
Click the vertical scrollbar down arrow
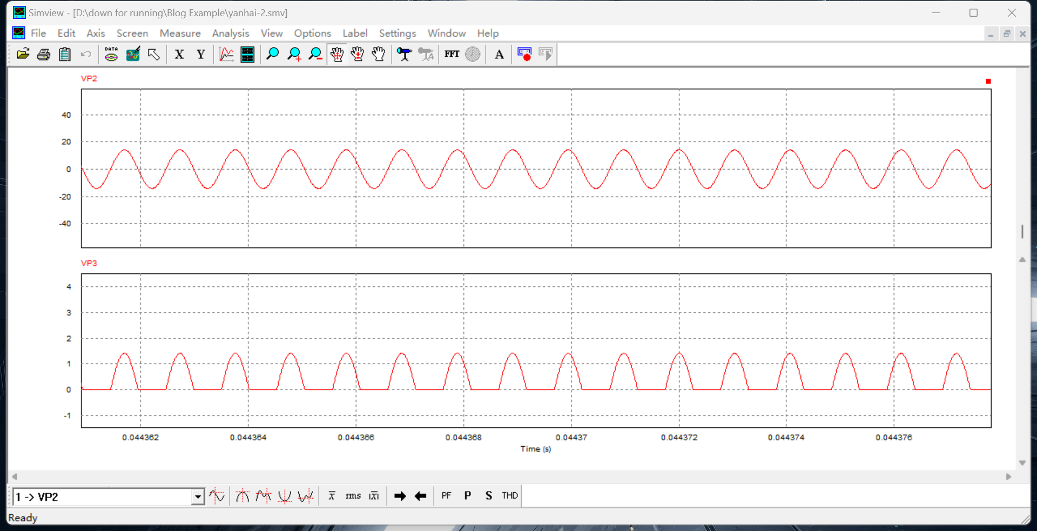click(x=1022, y=463)
